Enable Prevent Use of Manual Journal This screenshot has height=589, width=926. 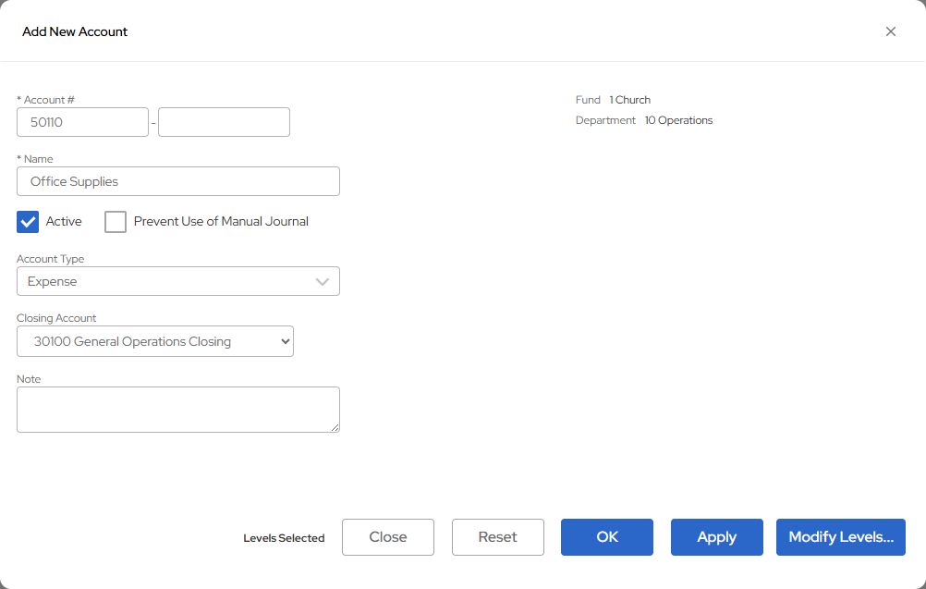point(115,221)
